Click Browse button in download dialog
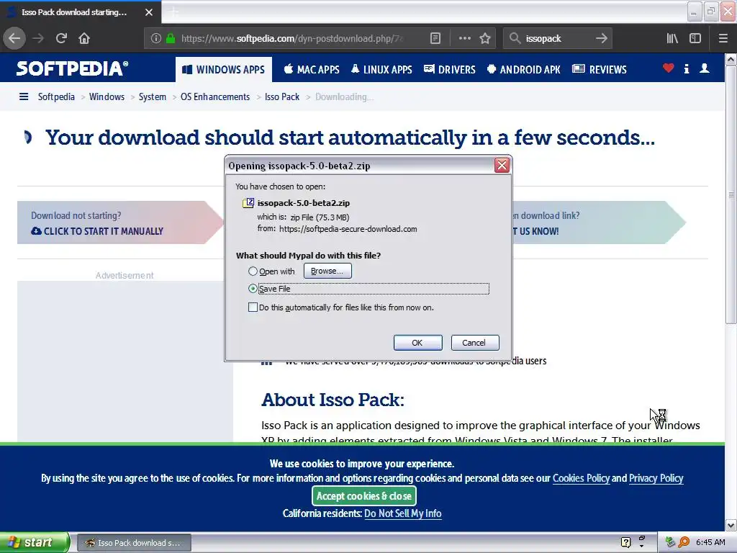The image size is (737, 553). tap(327, 271)
